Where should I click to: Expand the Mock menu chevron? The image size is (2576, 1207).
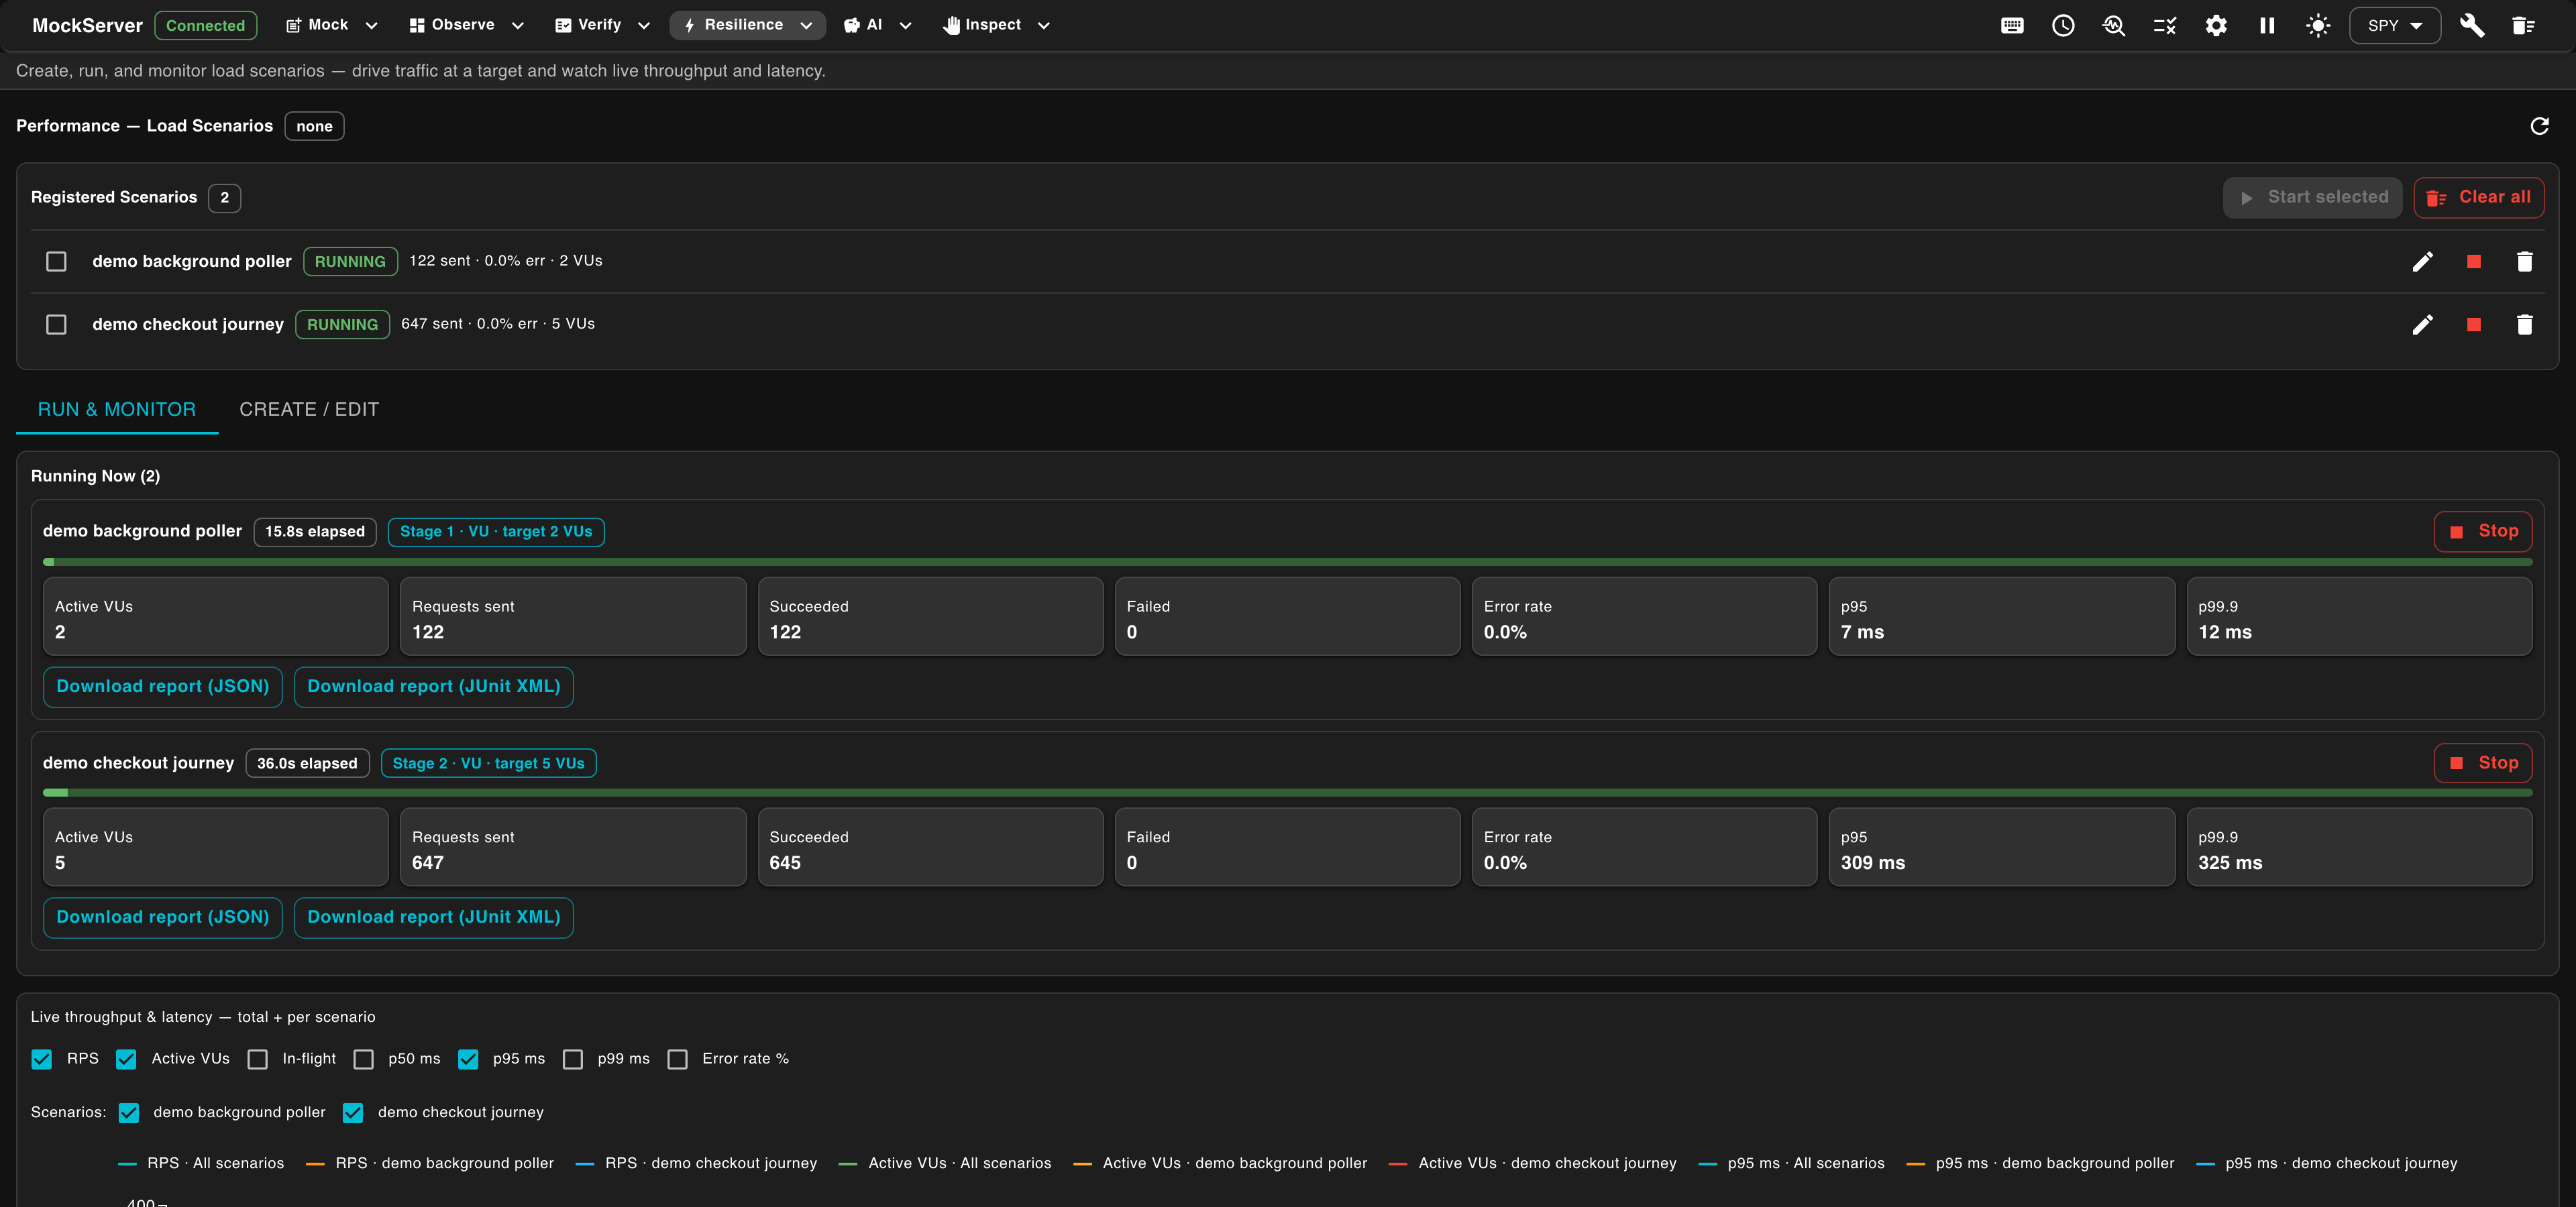371,26
